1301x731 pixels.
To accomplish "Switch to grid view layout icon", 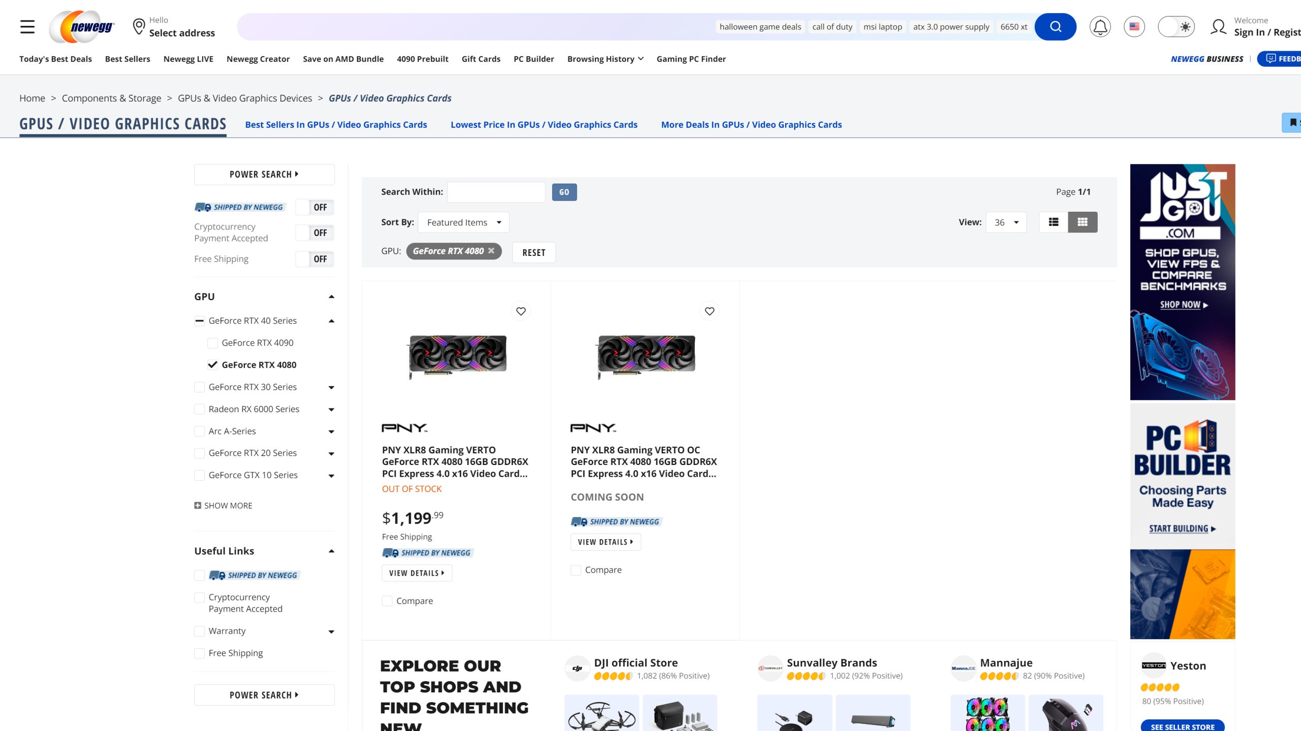I will point(1082,222).
